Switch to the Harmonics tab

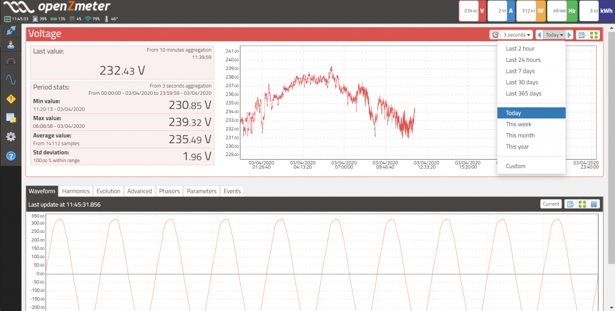(76, 191)
